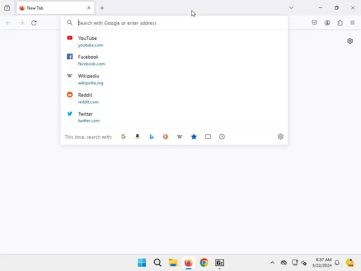Viewport: 361px width, 271px height.
Task: Open File Explorer from taskbar
Action: 173,263
